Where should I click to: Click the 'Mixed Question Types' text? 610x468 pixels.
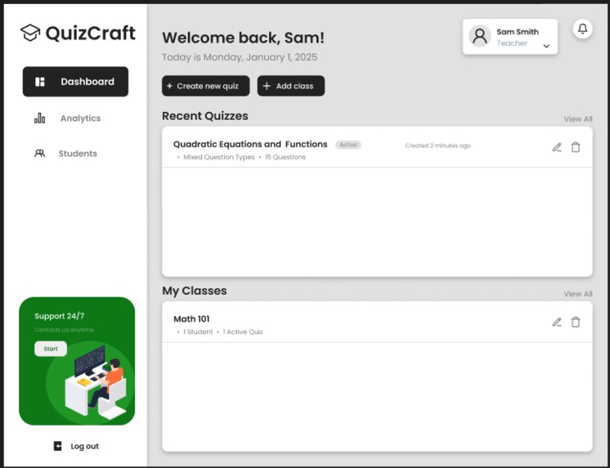[218, 157]
